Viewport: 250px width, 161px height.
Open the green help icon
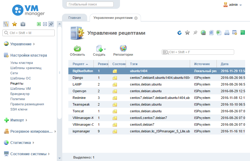tap(242, 33)
